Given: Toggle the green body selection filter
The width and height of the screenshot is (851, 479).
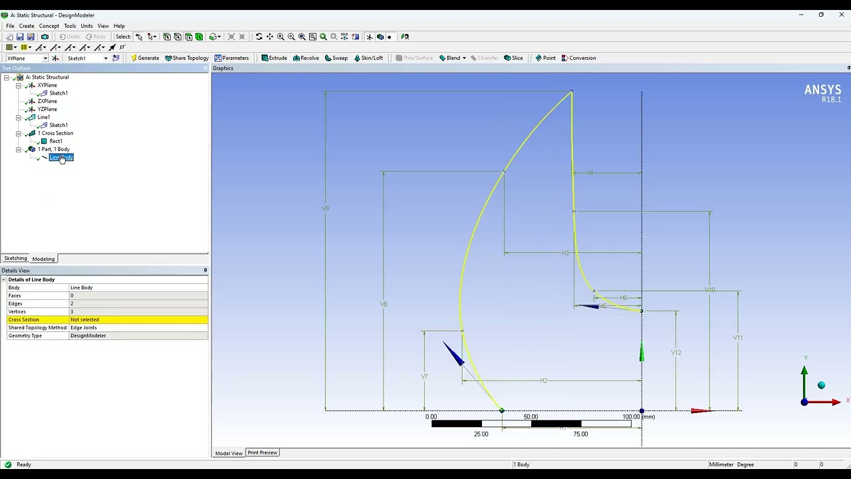Looking at the screenshot, I should click(199, 37).
